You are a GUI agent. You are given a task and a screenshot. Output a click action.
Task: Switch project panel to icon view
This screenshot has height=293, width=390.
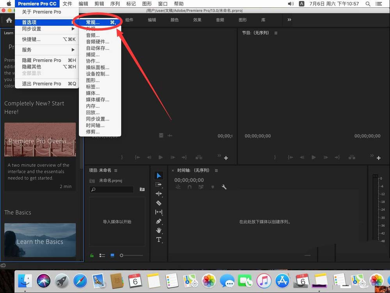112,255
